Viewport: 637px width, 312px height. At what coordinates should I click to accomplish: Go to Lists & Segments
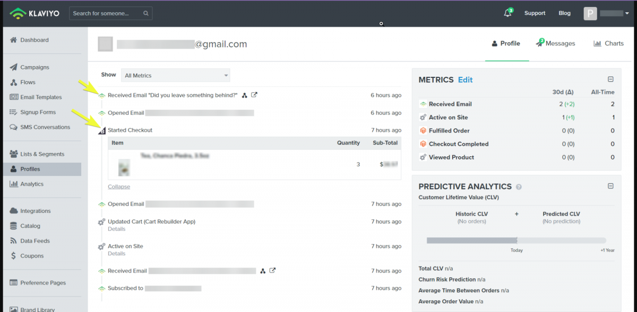click(42, 154)
